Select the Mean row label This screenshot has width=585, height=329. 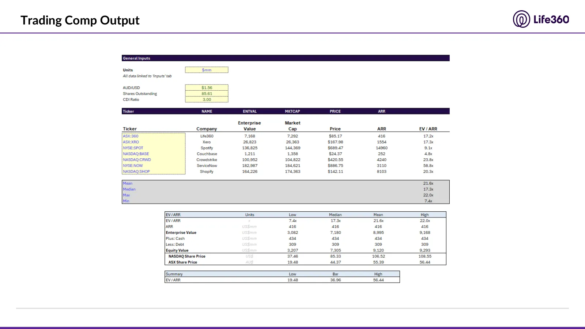click(x=128, y=184)
